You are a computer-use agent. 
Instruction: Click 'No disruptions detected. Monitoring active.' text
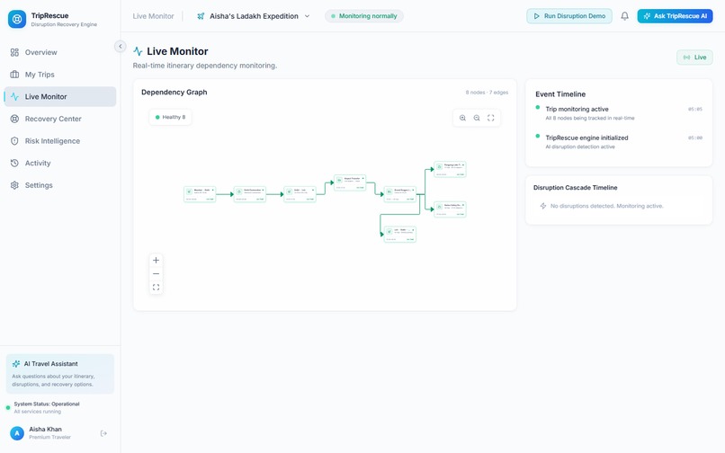606,206
